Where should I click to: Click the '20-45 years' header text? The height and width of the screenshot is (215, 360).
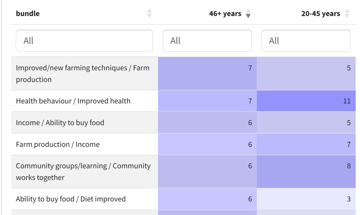point(320,13)
